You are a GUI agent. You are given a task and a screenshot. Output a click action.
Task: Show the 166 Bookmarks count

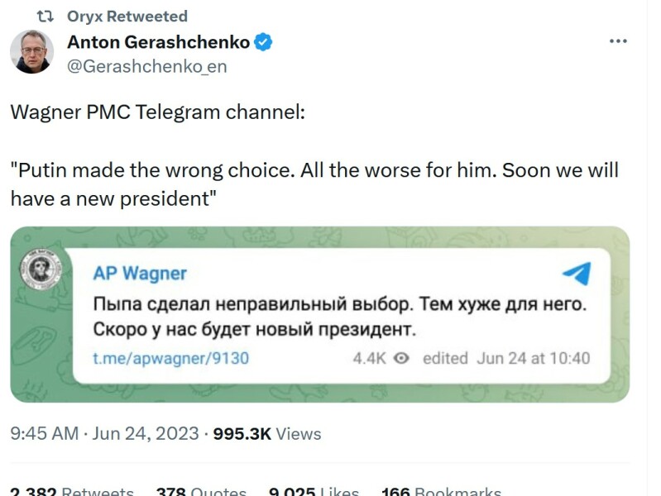coord(441,492)
